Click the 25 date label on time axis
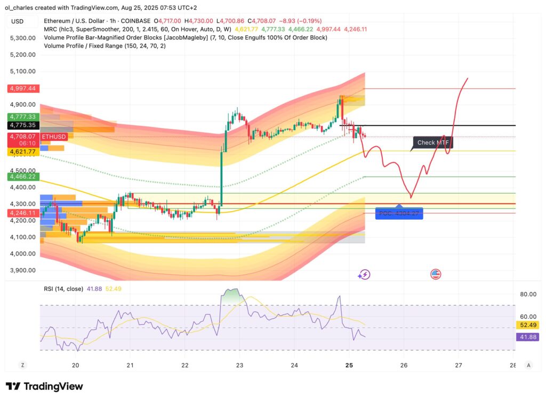The height and width of the screenshot is (401, 546). (349, 365)
